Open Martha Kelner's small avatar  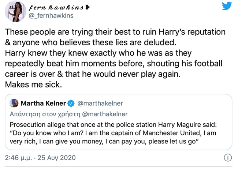click(x=14, y=103)
